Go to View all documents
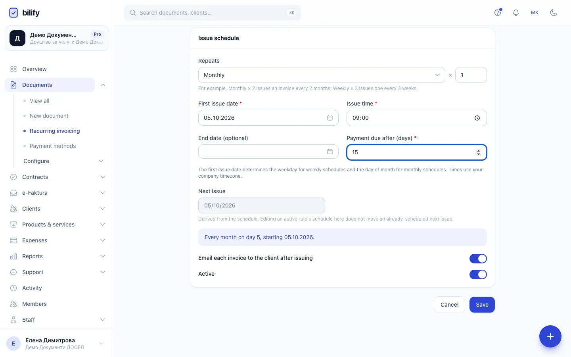 click(x=40, y=101)
